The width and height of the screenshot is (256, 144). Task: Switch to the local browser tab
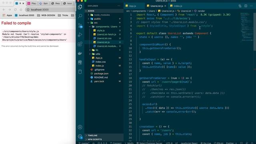(68, 4)
